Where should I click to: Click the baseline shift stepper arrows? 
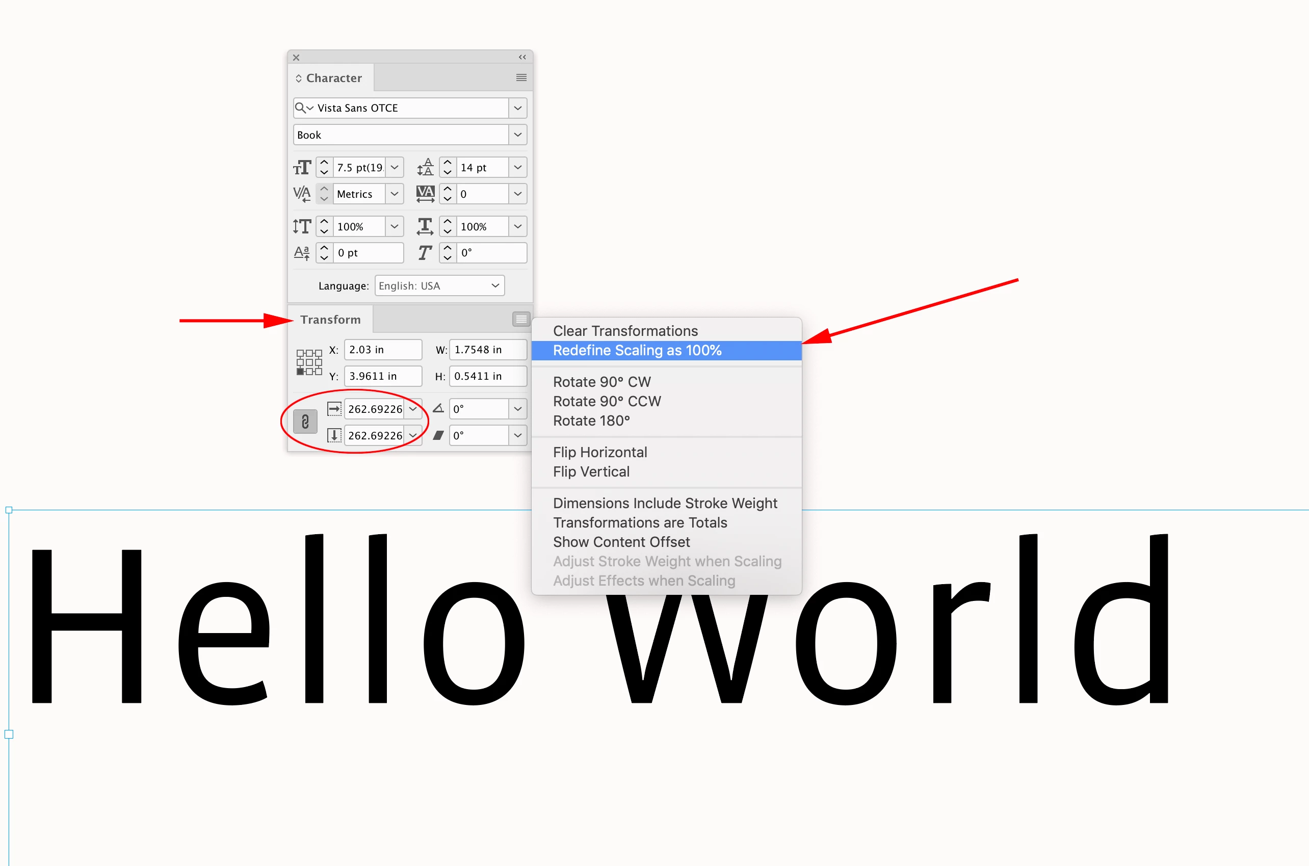(x=324, y=253)
